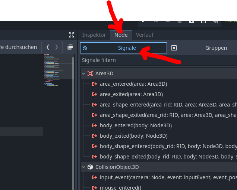Click the signal icon beside body_exited

point(95,136)
